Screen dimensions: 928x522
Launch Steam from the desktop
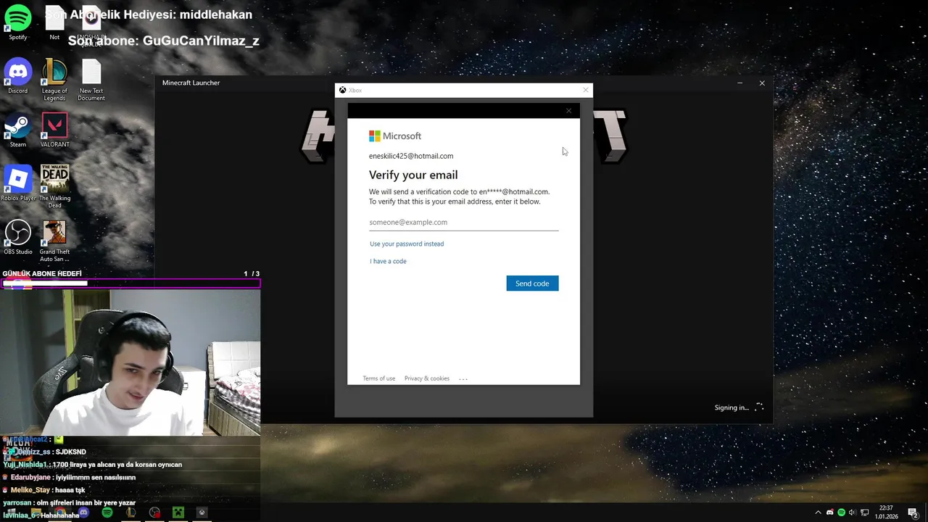pyautogui.click(x=18, y=130)
